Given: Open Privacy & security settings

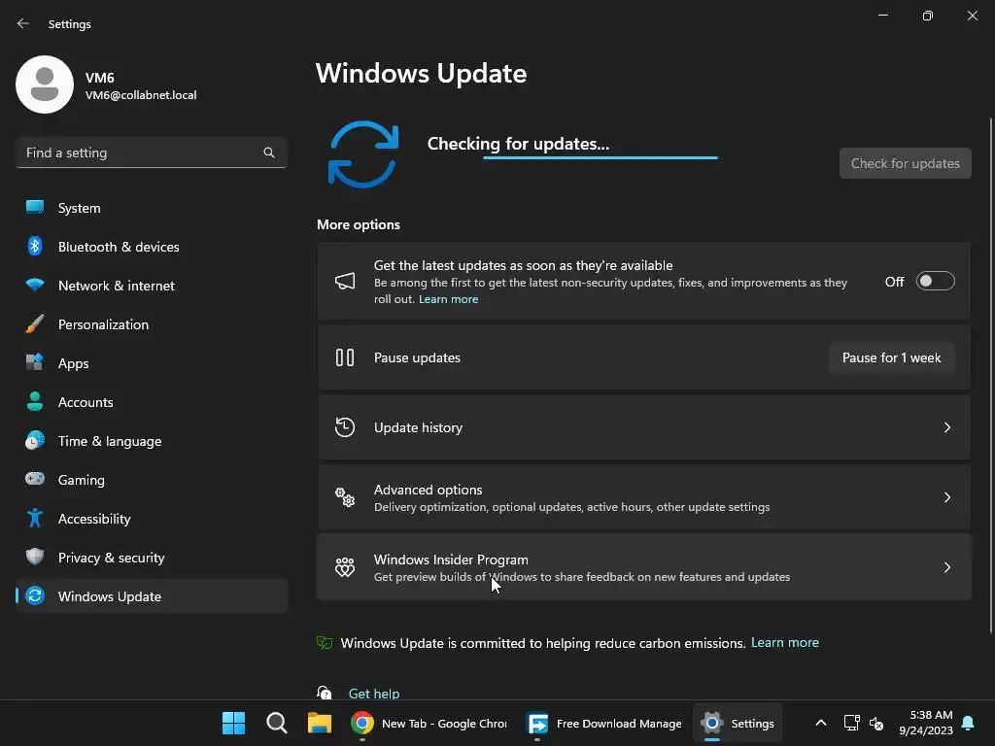Looking at the screenshot, I should pyautogui.click(x=151, y=557).
